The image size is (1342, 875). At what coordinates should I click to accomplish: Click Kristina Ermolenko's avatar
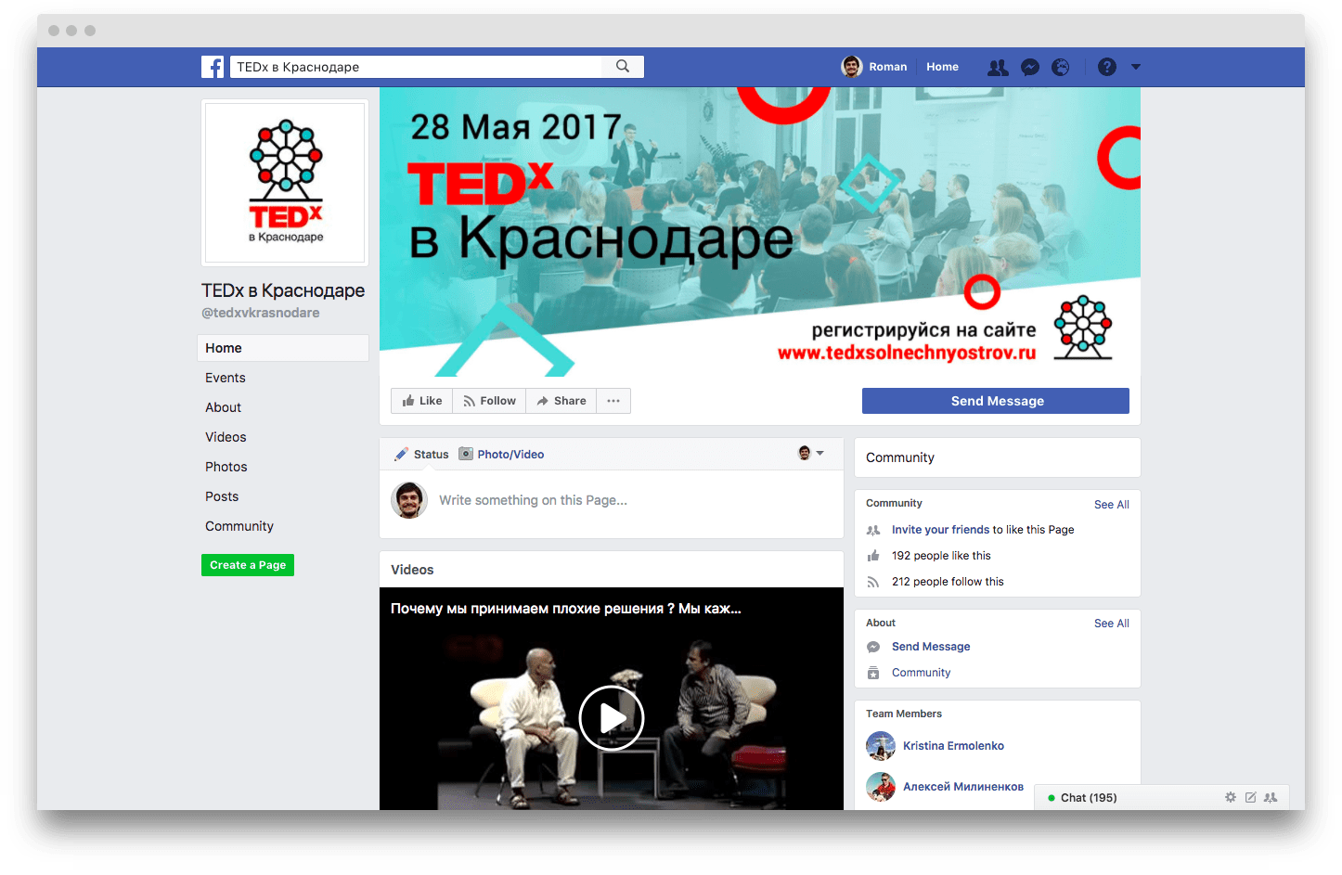pyautogui.click(x=881, y=746)
